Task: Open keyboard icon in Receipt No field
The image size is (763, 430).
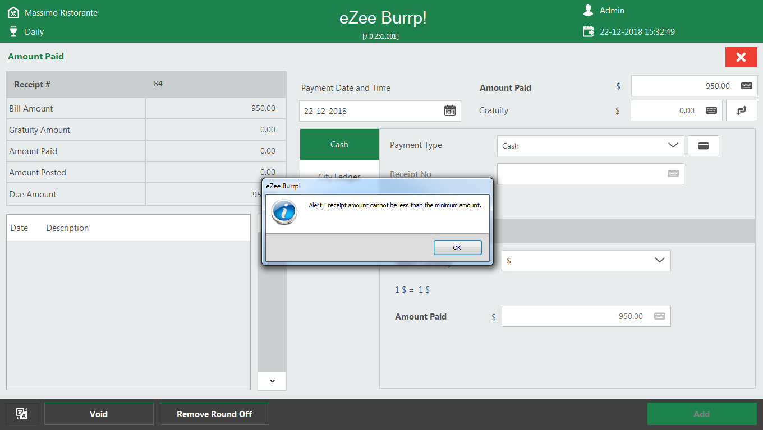Action: click(x=673, y=174)
